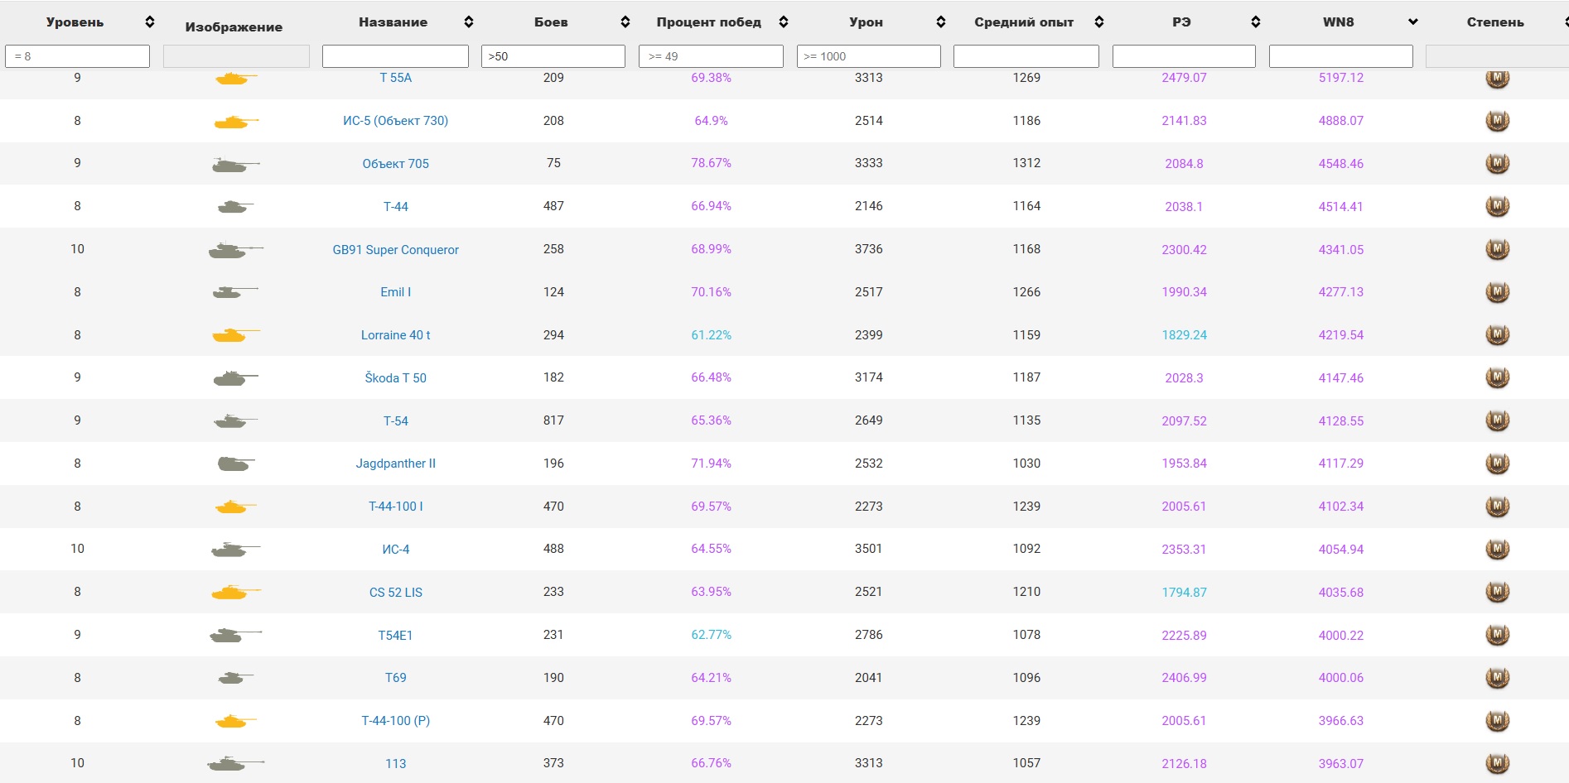Click mastery badge in T69 row
The image size is (1569, 783).
(1497, 678)
